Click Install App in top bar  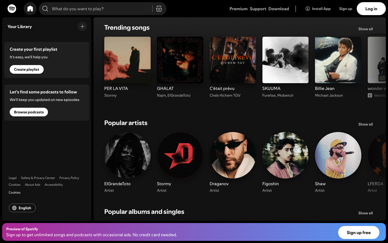tap(318, 9)
